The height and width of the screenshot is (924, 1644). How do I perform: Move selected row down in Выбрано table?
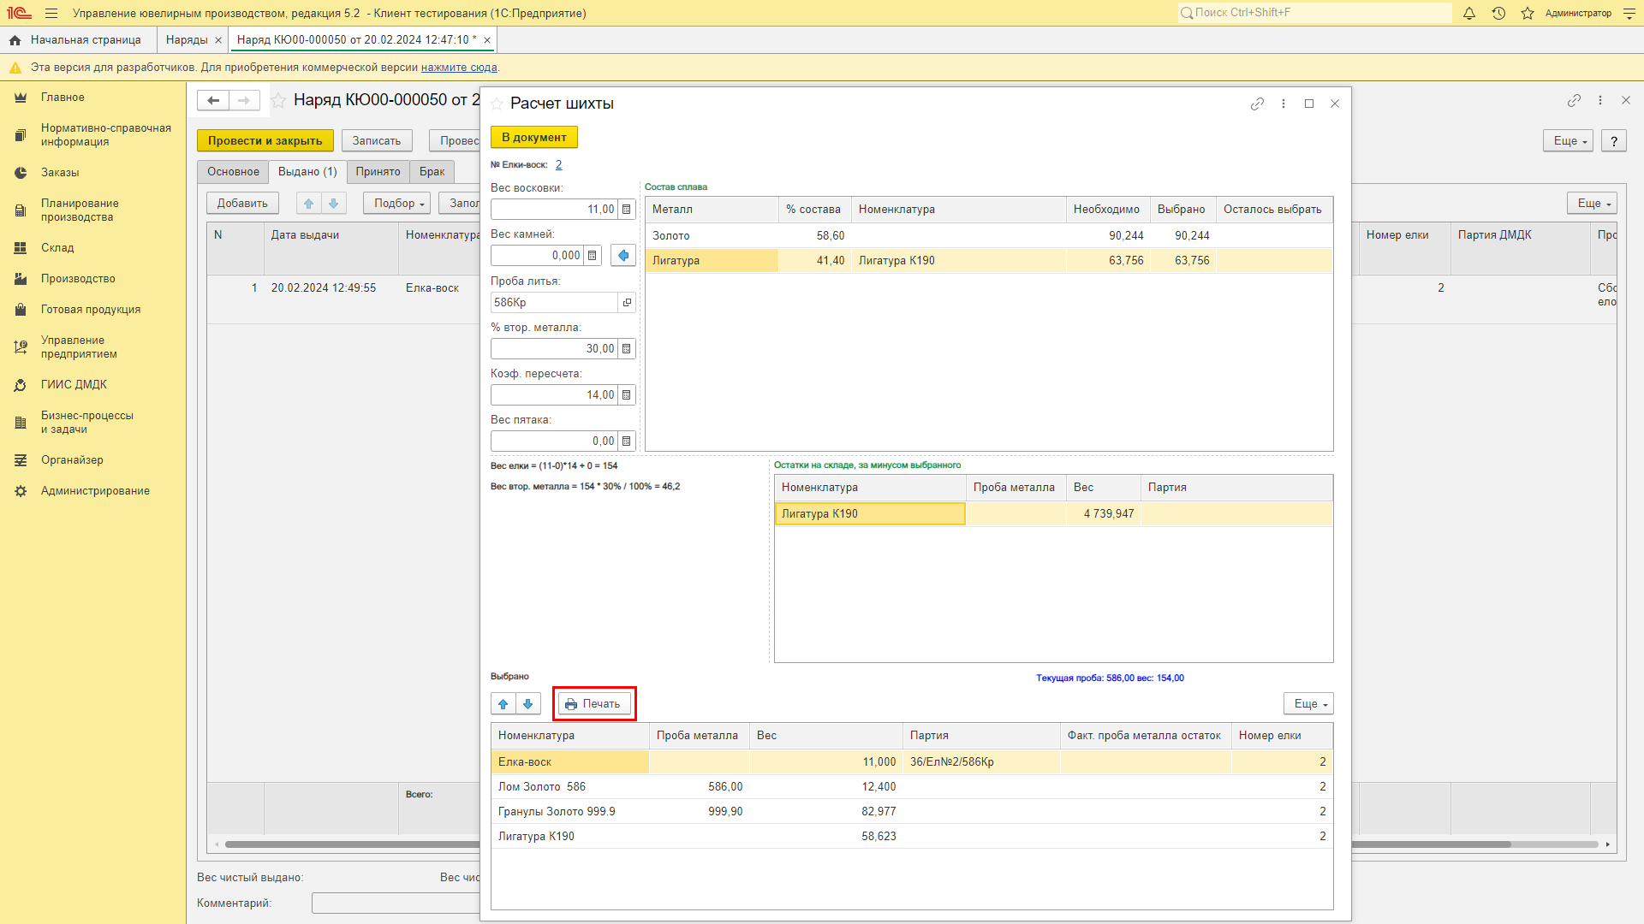[528, 703]
